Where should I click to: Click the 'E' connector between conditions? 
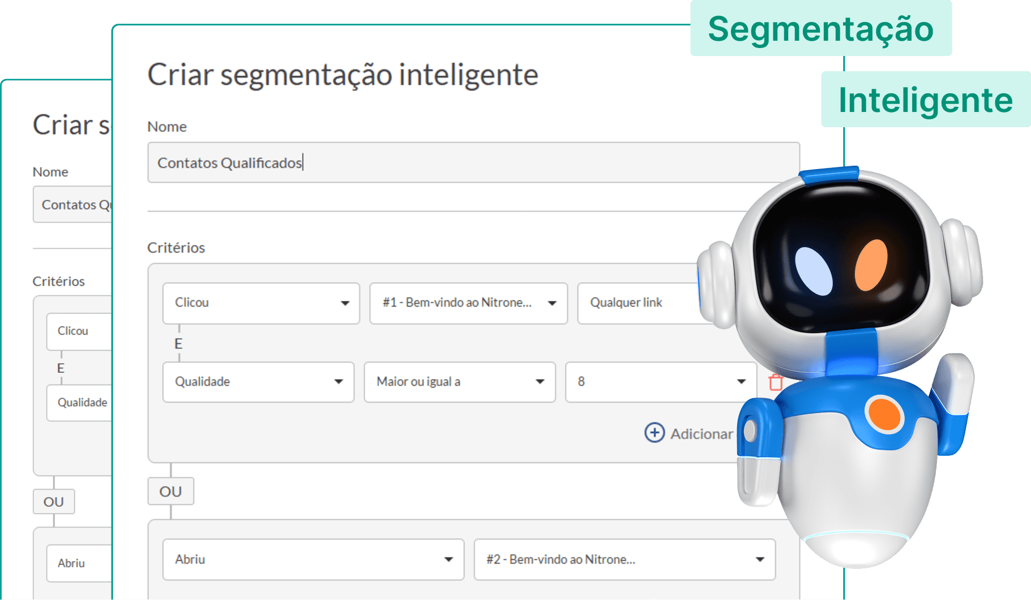coord(178,343)
